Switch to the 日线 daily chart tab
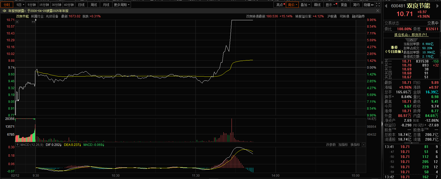 (81, 5)
